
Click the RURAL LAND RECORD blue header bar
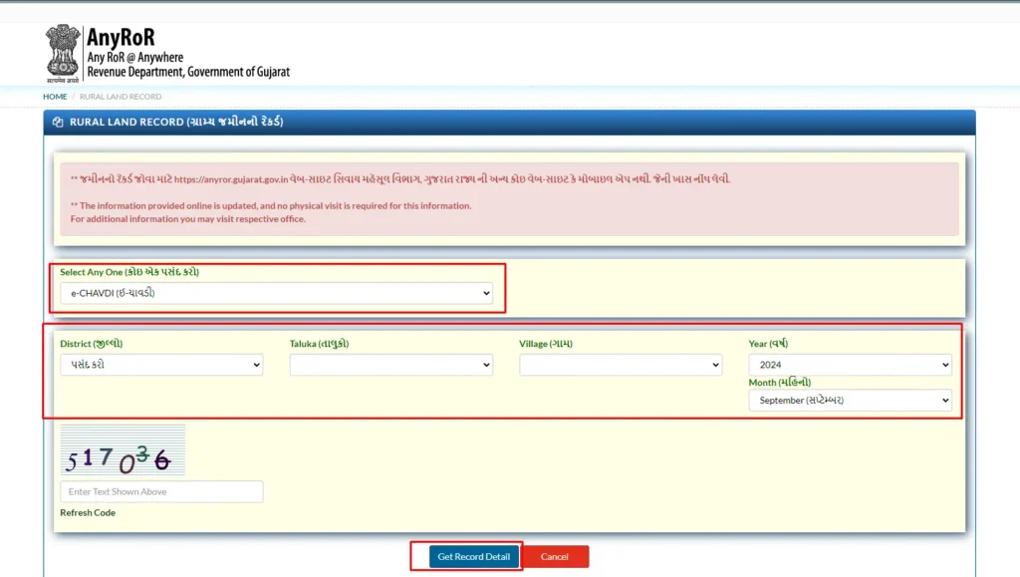509,123
